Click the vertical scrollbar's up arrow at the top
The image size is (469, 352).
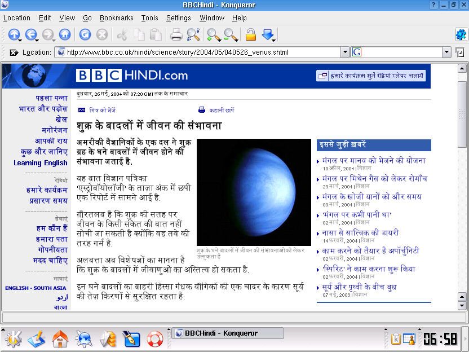coord(462,69)
